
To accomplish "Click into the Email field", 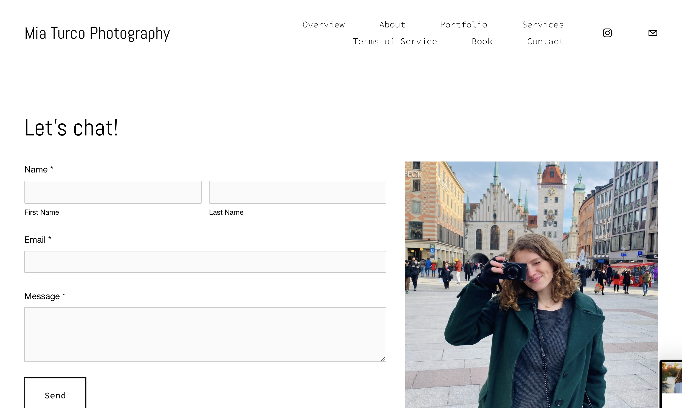I will point(205,262).
